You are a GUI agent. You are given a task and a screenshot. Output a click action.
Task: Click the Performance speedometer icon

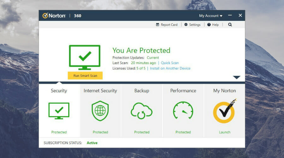click(183, 110)
